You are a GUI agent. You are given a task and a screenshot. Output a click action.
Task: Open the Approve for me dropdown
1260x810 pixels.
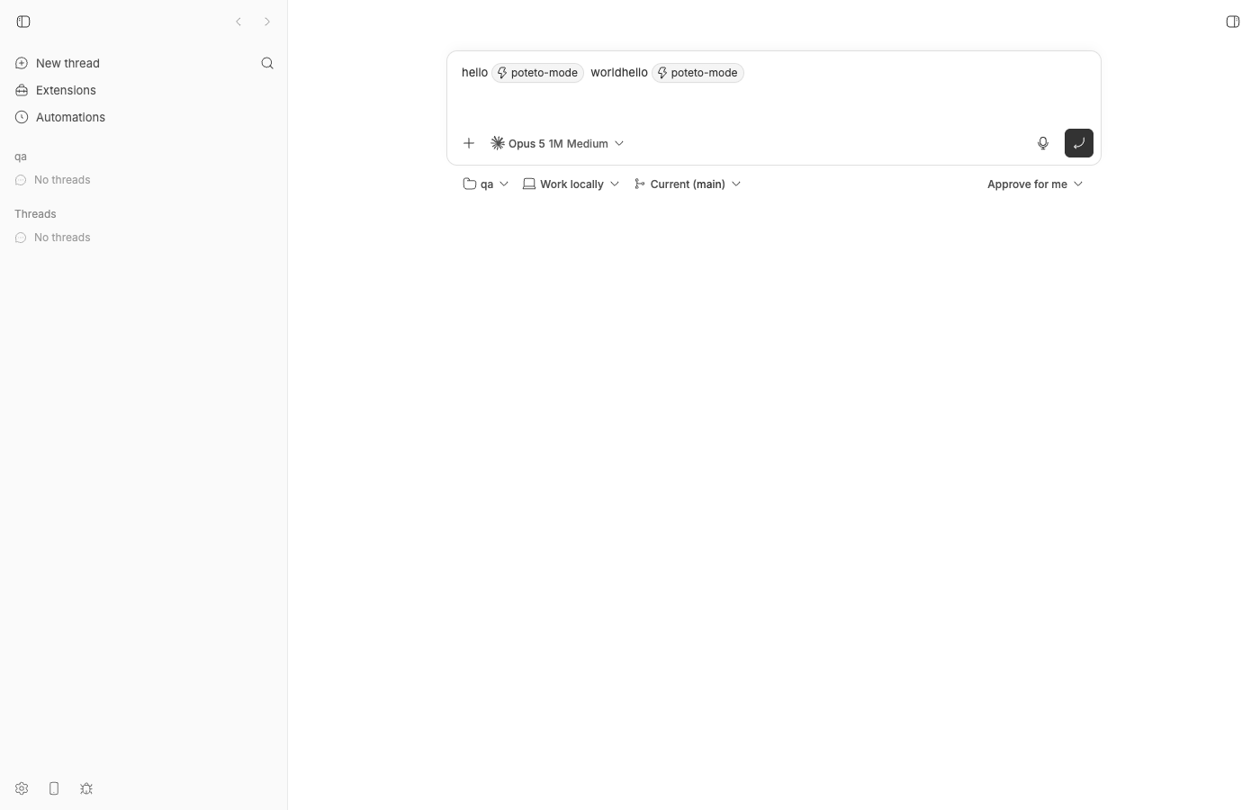tap(1035, 184)
